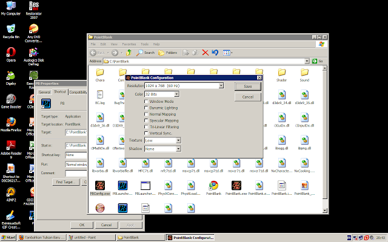Select the BC.log file
Screen dimensions: 388x242
pos(100,97)
